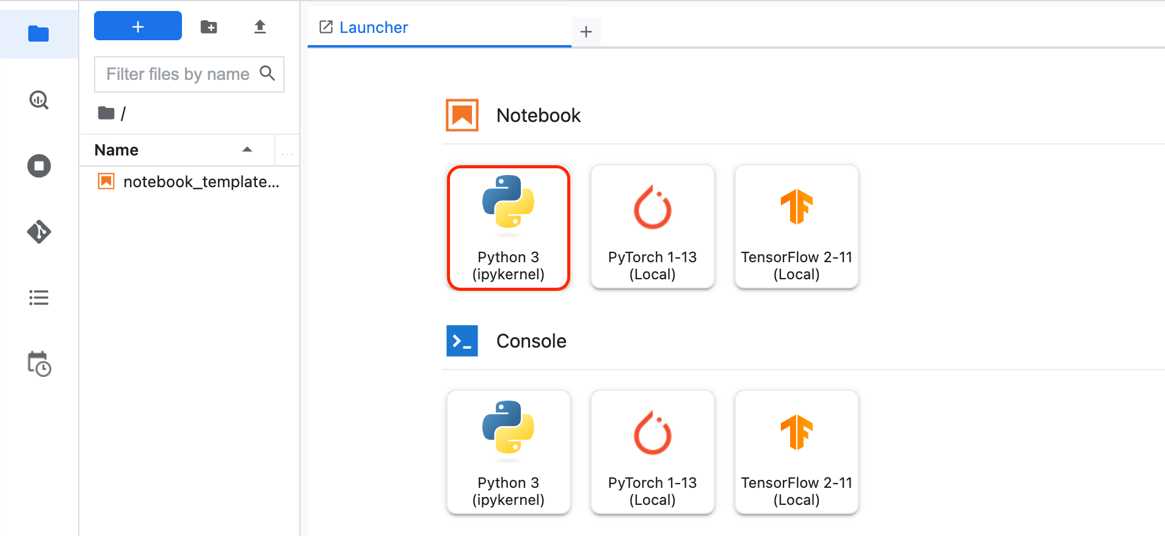The image size is (1165, 536).
Task: Open the search inspector sidebar icon
Action: click(39, 100)
